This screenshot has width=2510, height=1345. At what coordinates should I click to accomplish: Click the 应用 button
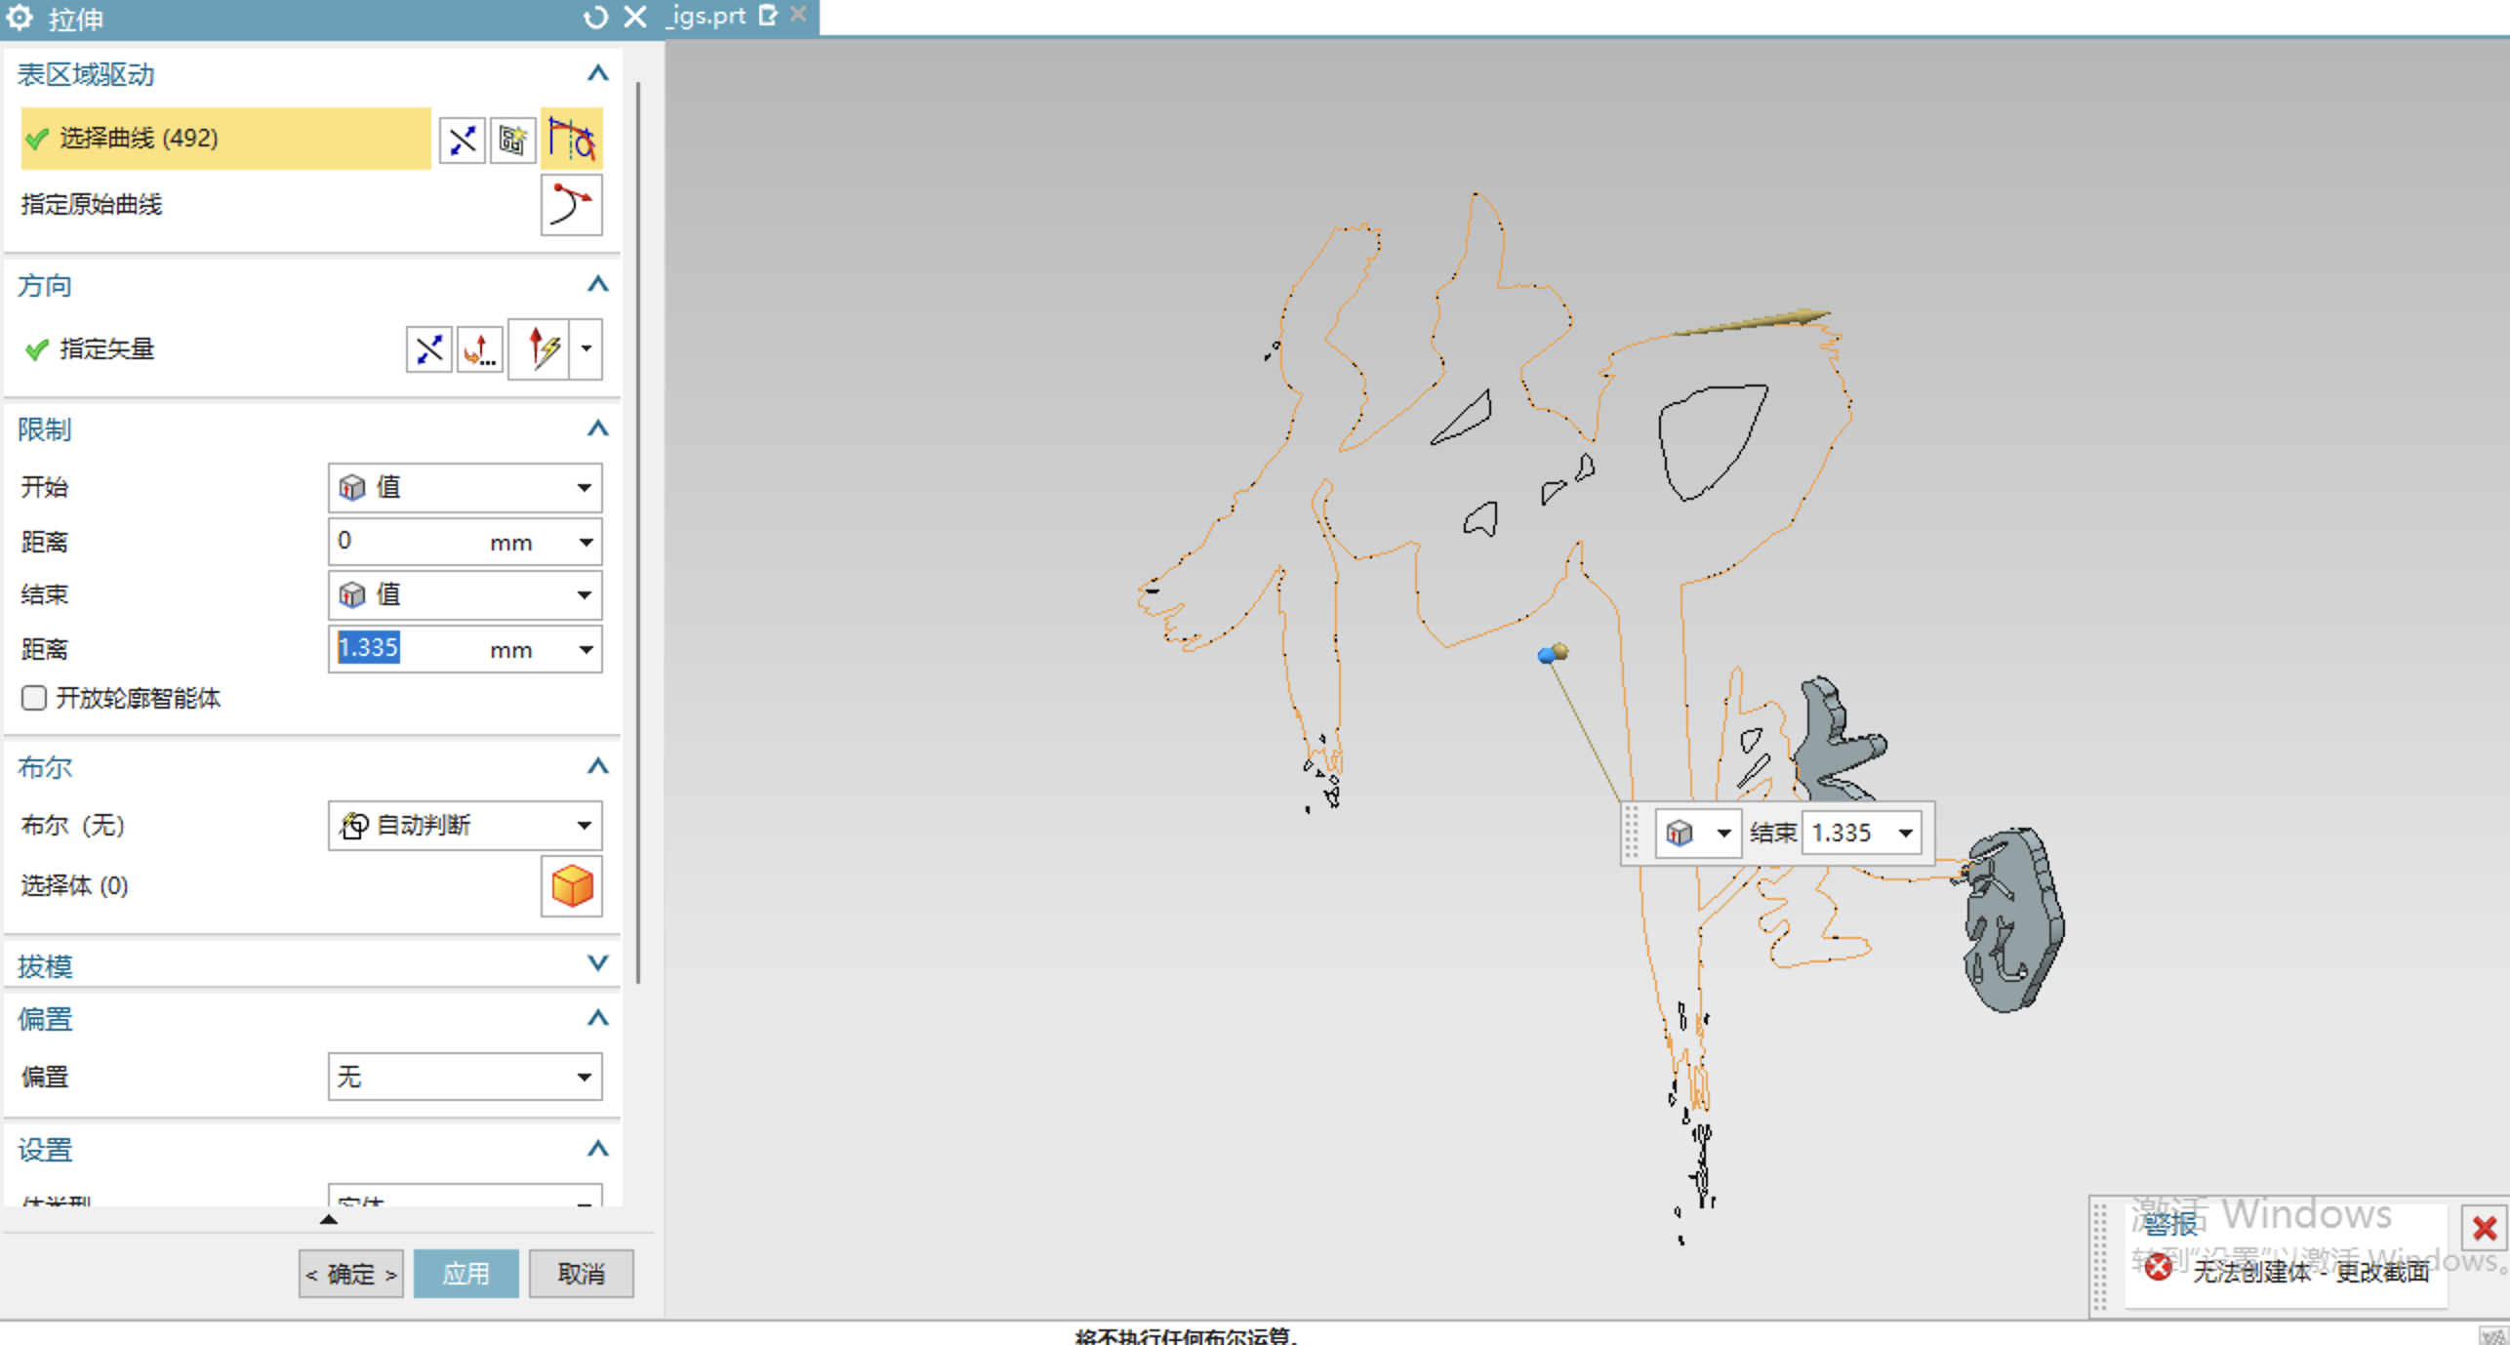pos(466,1274)
